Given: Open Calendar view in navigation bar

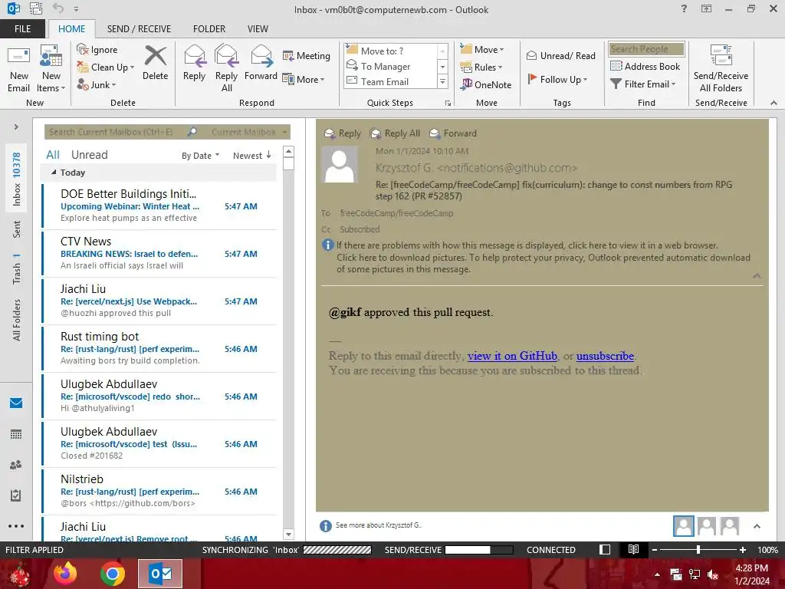Looking at the screenshot, I should point(16,434).
